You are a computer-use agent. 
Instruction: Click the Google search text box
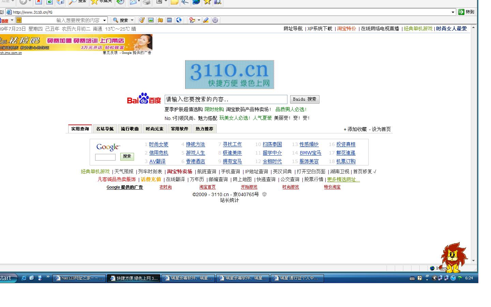pyautogui.click(x=105, y=157)
